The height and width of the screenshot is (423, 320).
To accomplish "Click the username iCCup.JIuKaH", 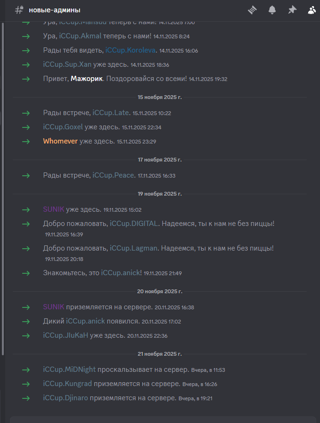I will point(65,335).
